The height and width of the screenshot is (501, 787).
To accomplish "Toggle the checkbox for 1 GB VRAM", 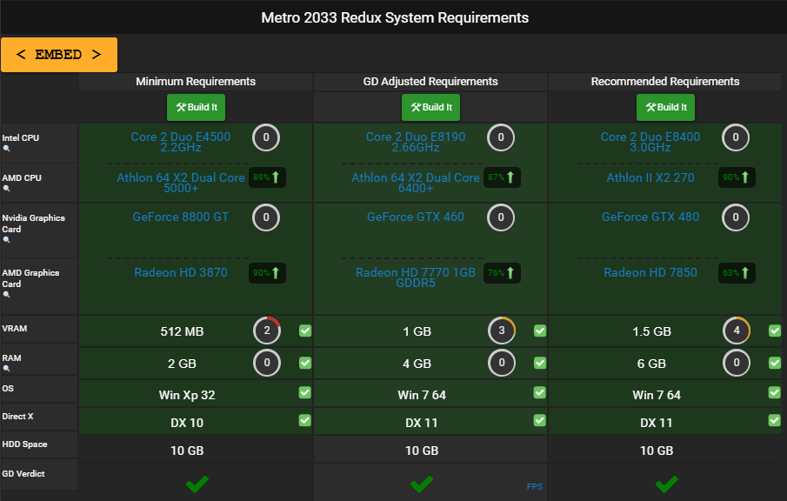I will click(x=540, y=331).
